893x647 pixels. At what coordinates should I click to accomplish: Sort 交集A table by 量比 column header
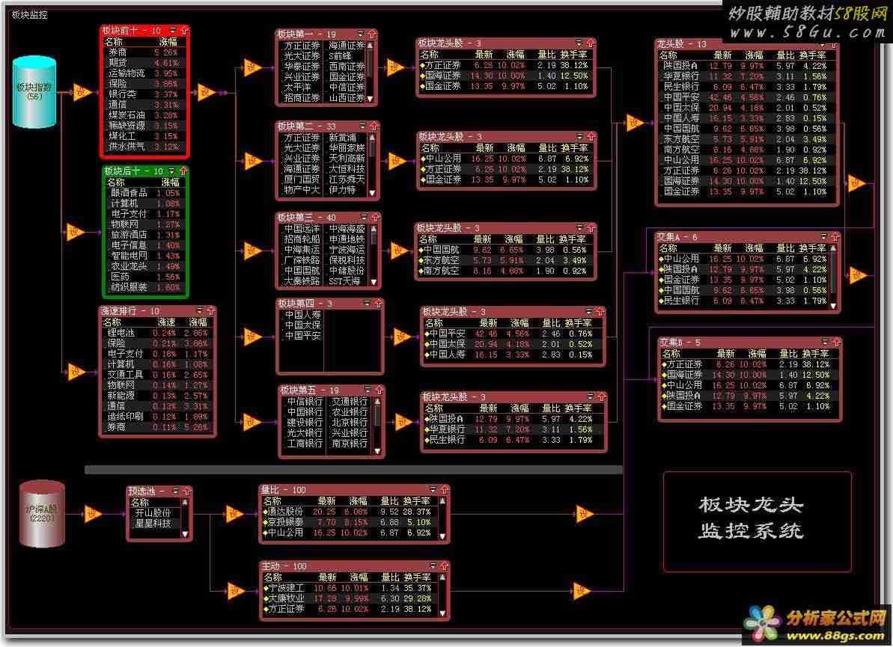coord(785,248)
